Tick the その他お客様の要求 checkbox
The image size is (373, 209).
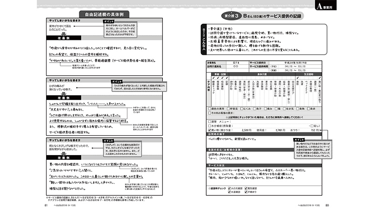point(209,113)
